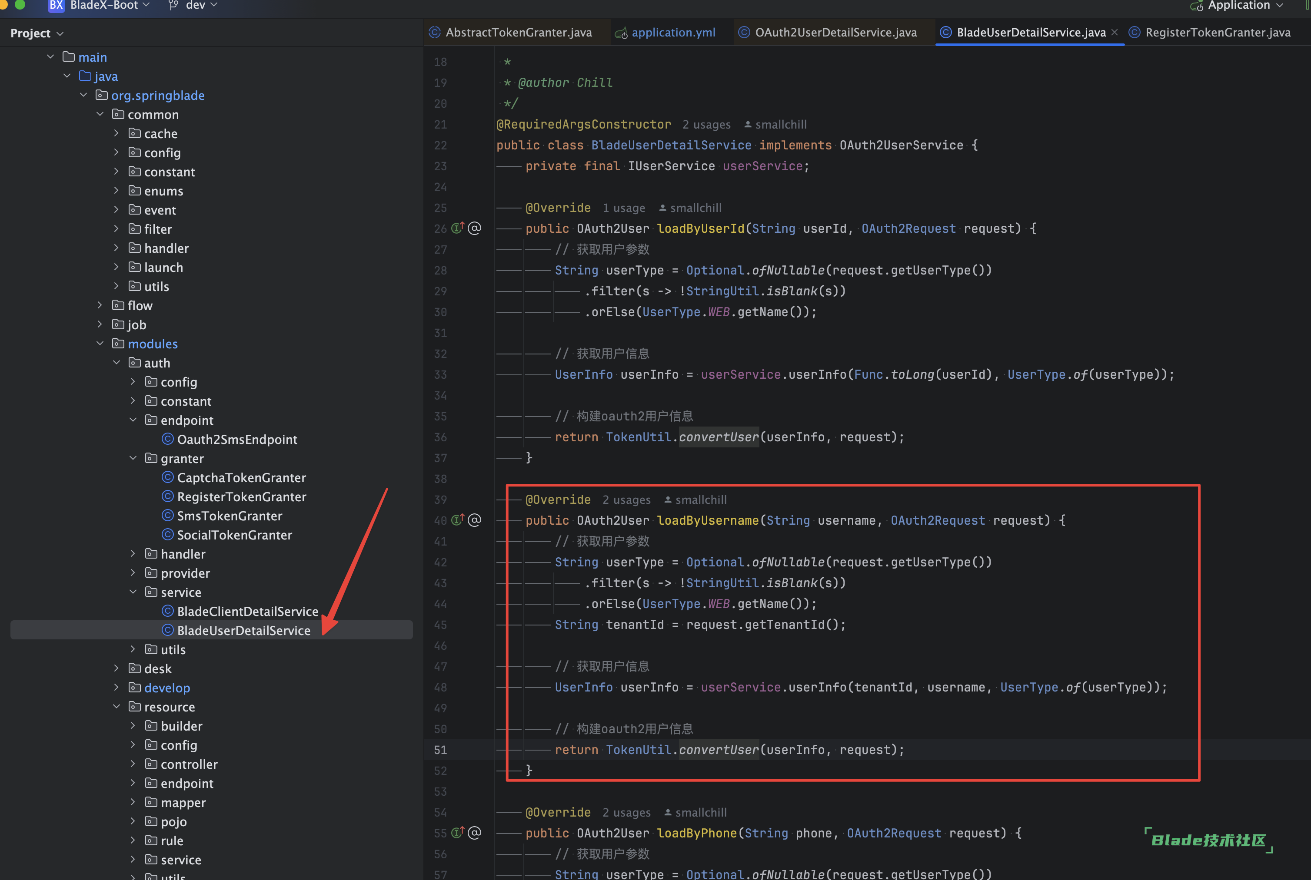Open the Project view selector dropdown
The width and height of the screenshot is (1311, 880).
coord(37,33)
